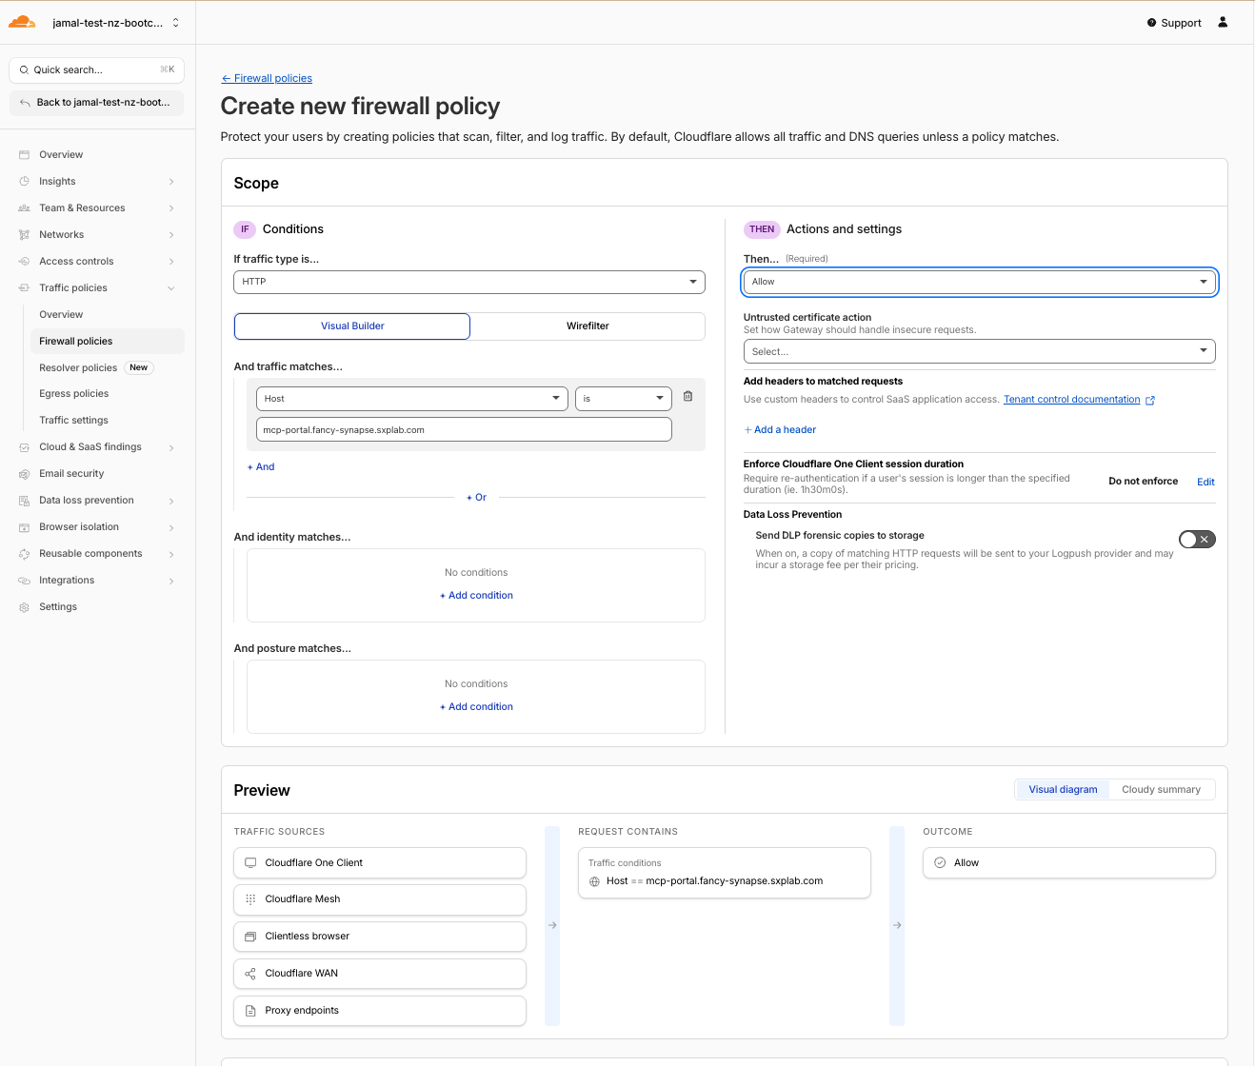Click the Cloudflare Mesh grid icon
1255x1066 pixels.
[250, 898]
